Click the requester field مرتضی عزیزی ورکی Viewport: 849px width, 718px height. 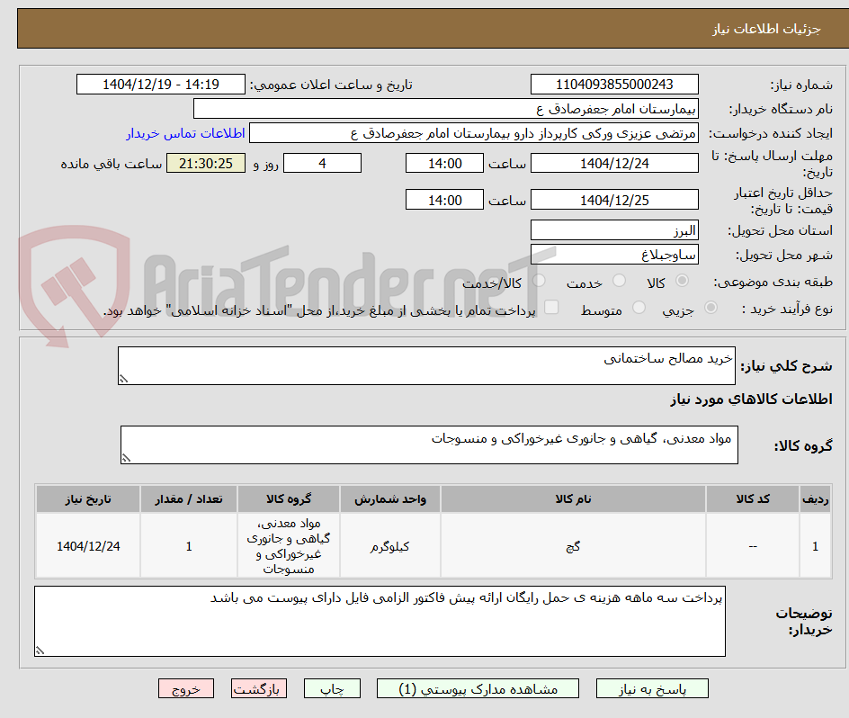coord(474,133)
